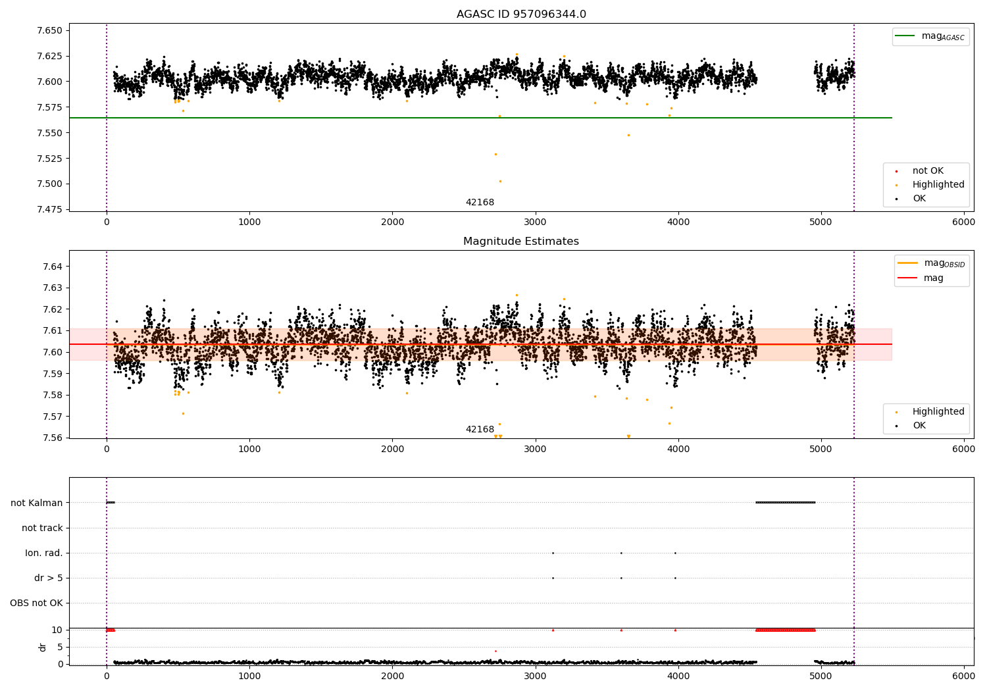987x691 pixels.
Task: Click the "OBS not OK" row label
Action: coord(36,603)
